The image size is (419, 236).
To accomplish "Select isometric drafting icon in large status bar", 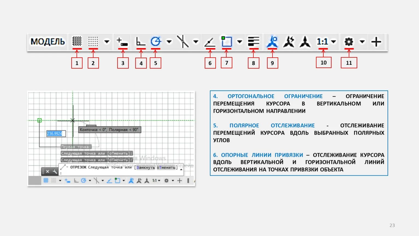I will [183, 42].
